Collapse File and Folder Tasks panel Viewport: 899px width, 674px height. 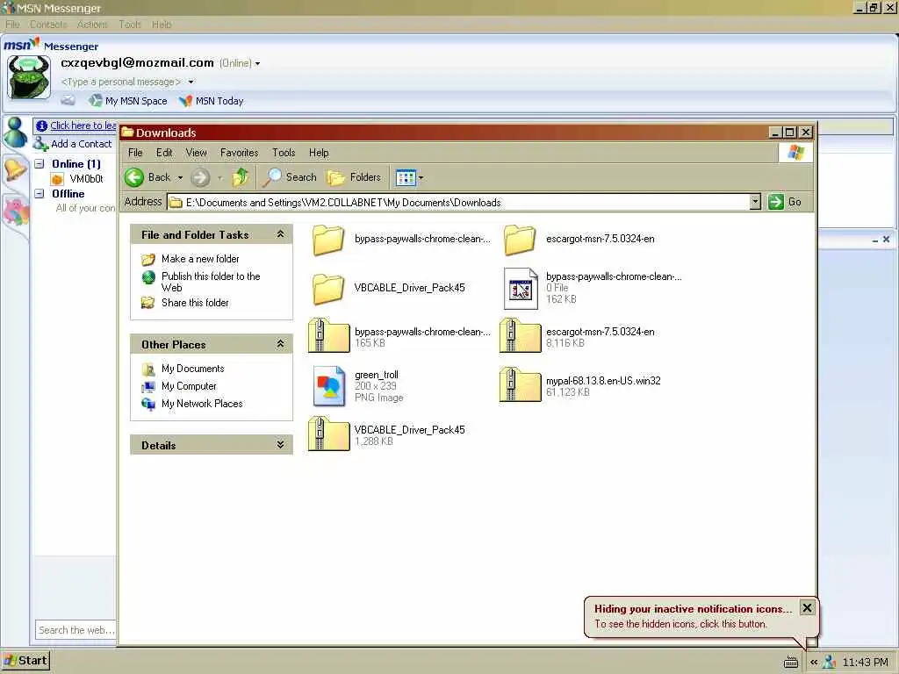280,234
